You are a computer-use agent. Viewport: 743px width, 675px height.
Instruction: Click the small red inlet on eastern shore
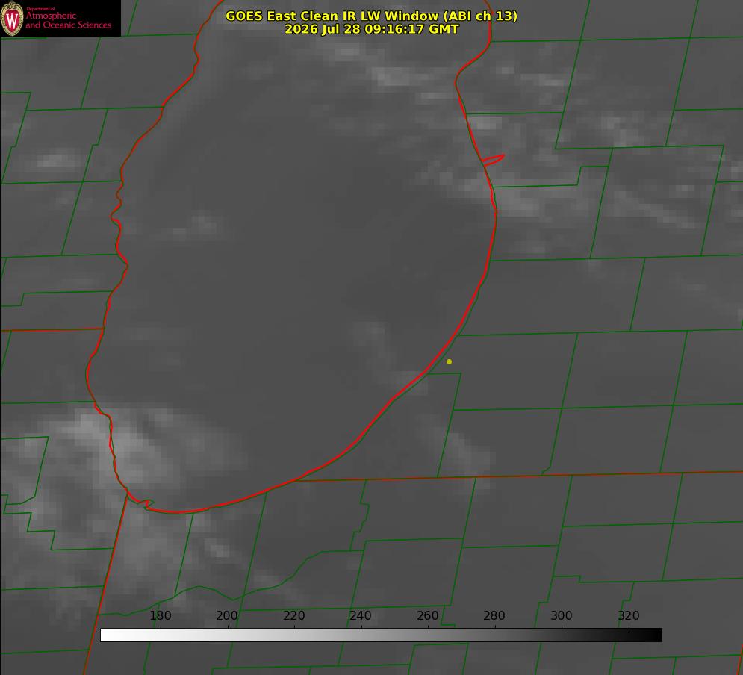[493, 160]
